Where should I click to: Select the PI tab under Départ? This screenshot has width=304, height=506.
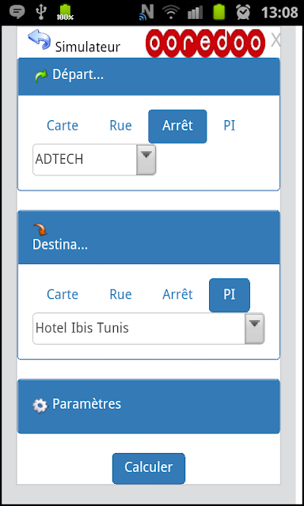click(x=230, y=126)
